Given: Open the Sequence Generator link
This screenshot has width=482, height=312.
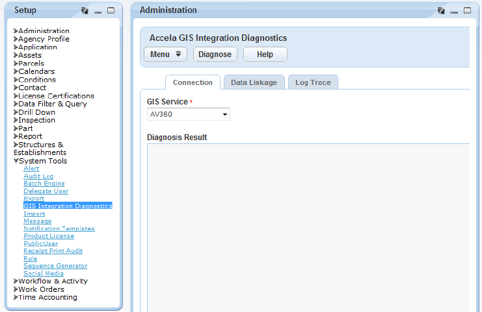Looking at the screenshot, I should [x=55, y=266].
